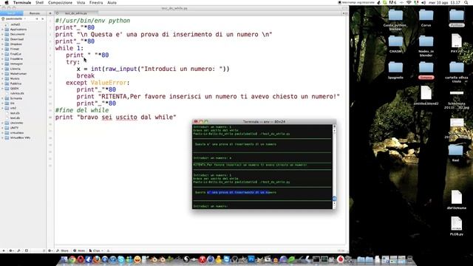This screenshot has height=266, width=473.
Task: Expand the Pubblica folder in sidebar
Action: click(2, 83)
